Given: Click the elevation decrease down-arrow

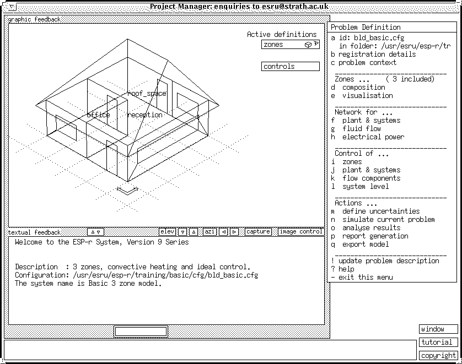Looking at the screenshot, I should point(182,232).
